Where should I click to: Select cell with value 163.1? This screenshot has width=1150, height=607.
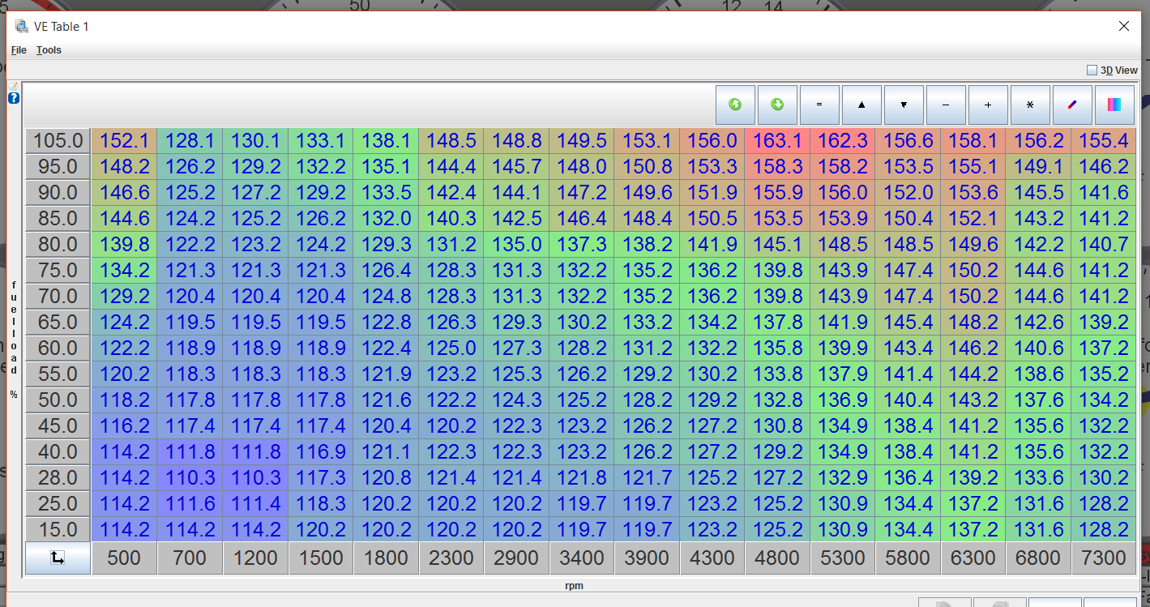pyautogui.click(x=777, y=140)
